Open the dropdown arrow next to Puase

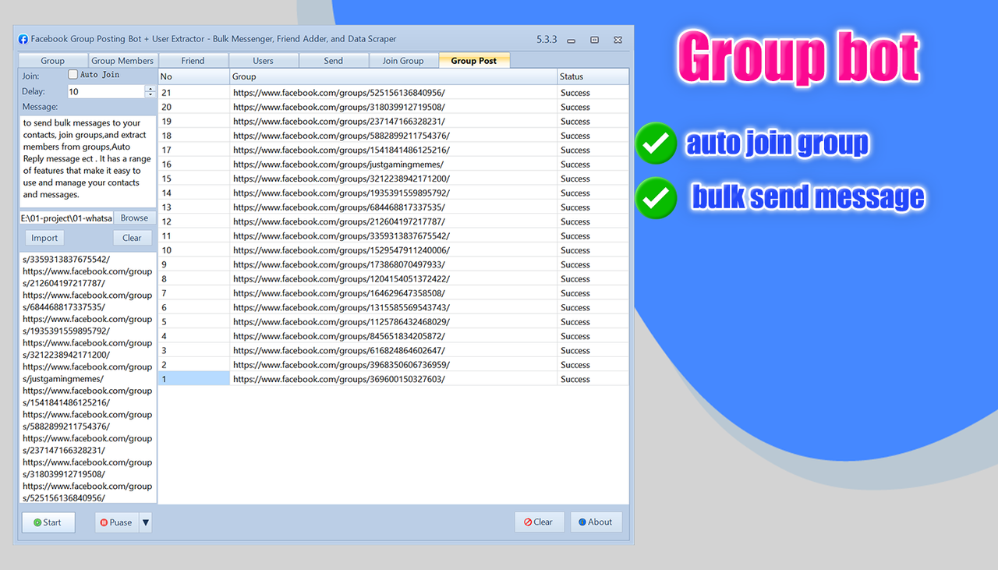click(x=145, y=522)
